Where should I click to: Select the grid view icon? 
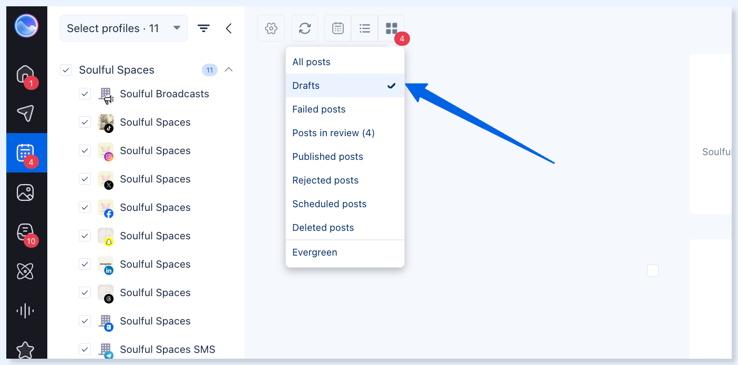[392, 28]
